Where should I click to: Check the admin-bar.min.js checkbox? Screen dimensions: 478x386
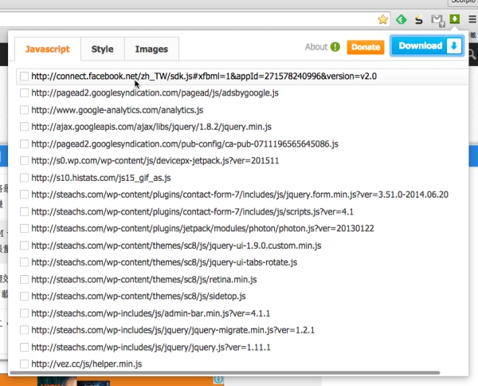point(24,313)
